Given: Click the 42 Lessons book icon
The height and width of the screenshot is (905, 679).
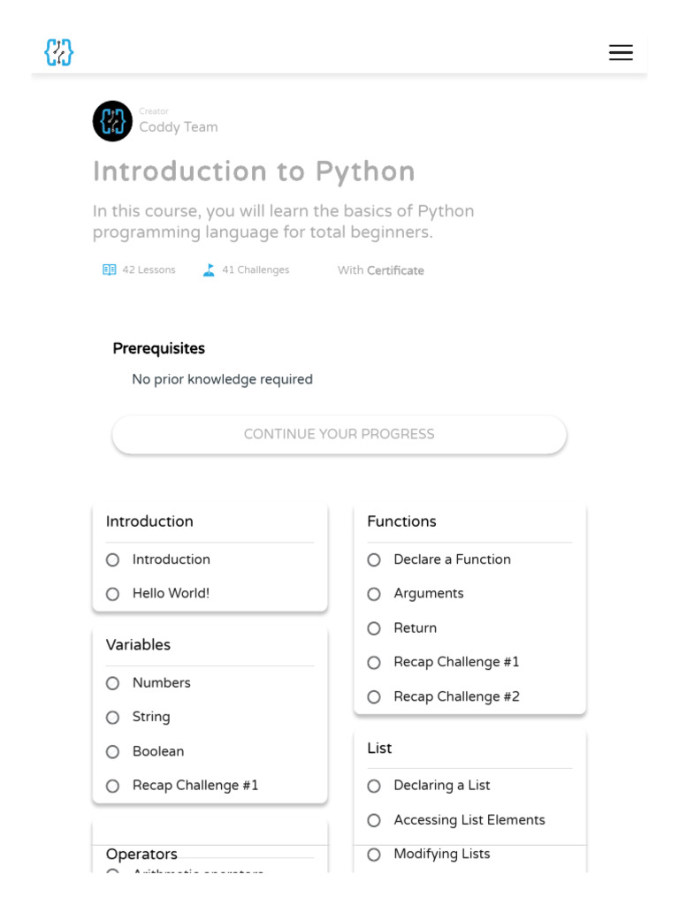Looking at the screenshot, I should 110,270.
